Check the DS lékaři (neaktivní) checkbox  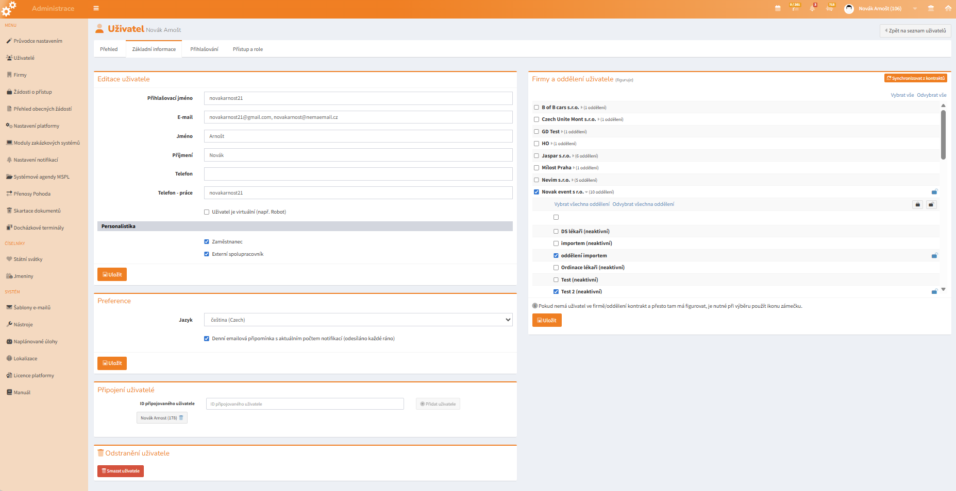pos(556,232)
